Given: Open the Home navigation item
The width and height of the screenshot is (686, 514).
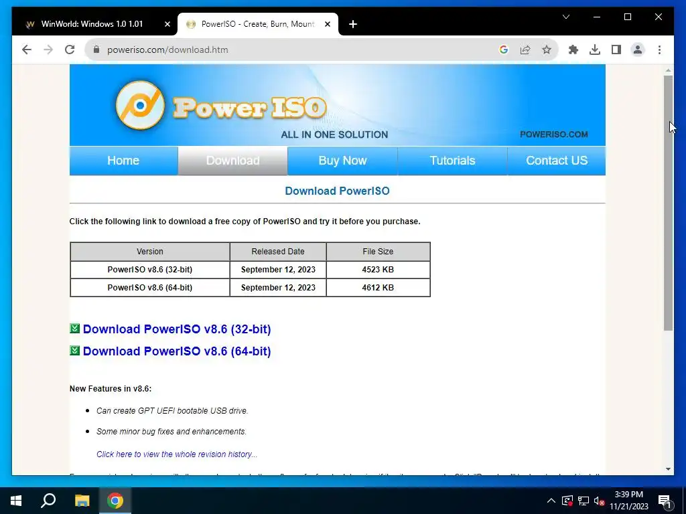Looking at the screenshot, I should coord(123,161).
